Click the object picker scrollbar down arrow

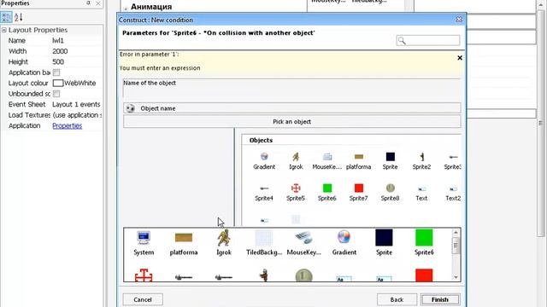click(x=456, y=277)
